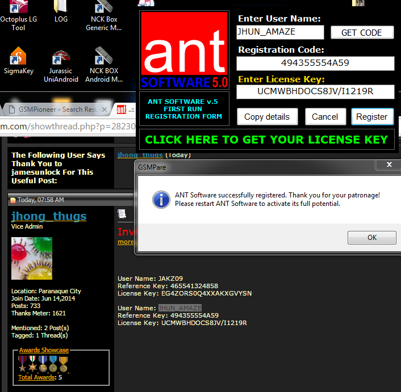Click the Registration Code field

[315, 63]
